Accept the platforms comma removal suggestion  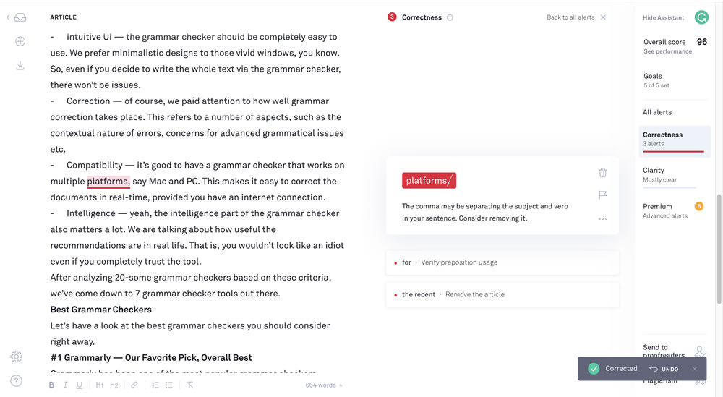pyautogui.click(x=429, y=180)
